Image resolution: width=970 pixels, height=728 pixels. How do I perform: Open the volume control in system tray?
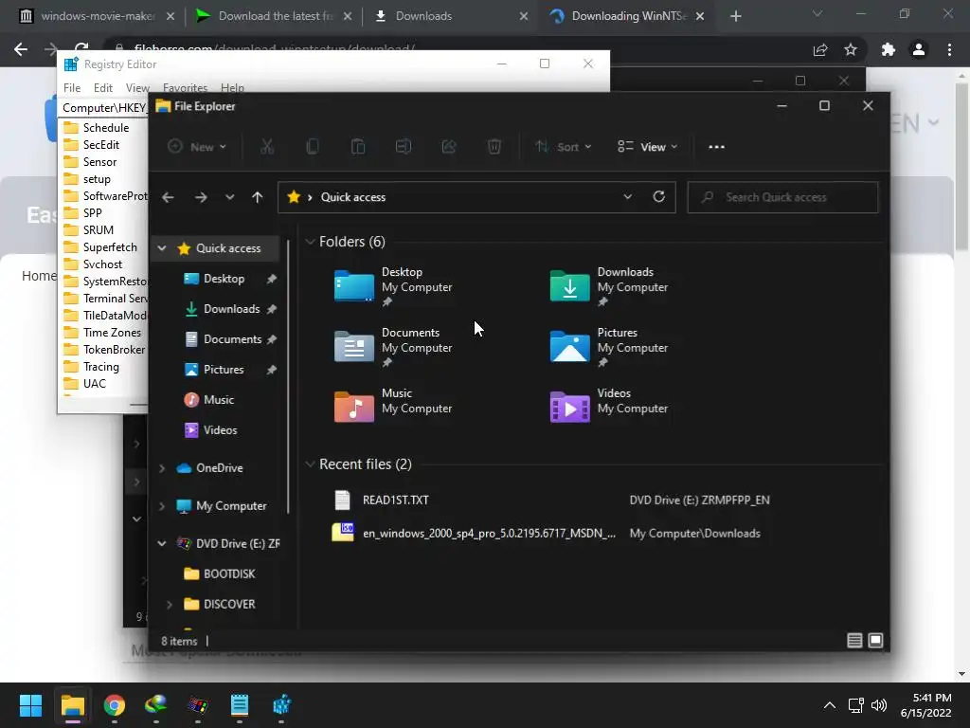(878, 705)
